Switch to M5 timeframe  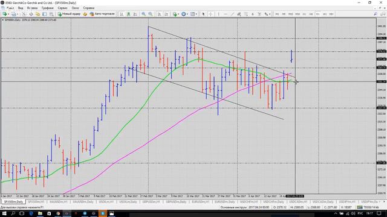(x=284, y=14)
